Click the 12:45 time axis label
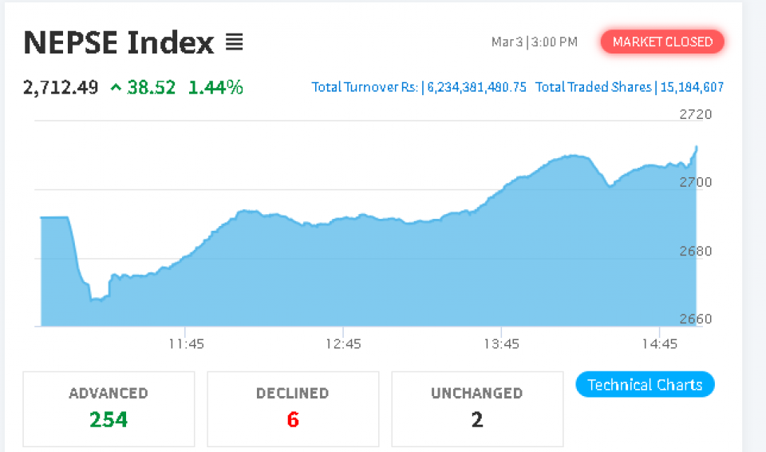This screenshot has width=766, height=452. click(343, 344)
